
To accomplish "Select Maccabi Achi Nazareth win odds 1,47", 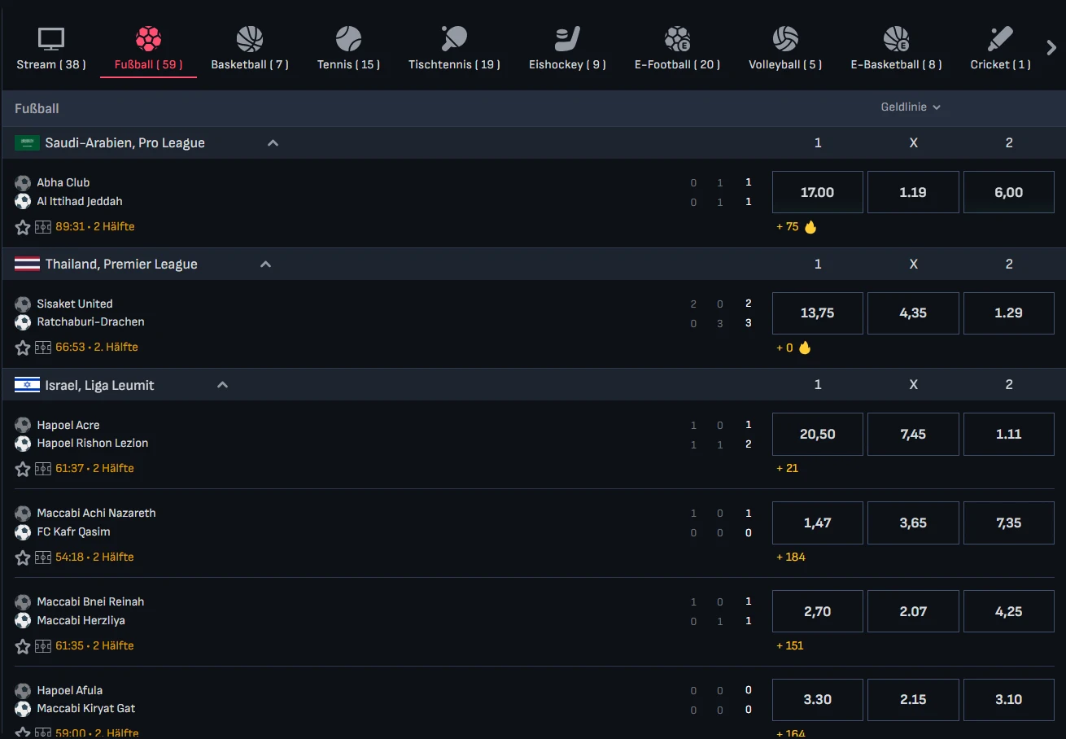I will pos(817,523).
